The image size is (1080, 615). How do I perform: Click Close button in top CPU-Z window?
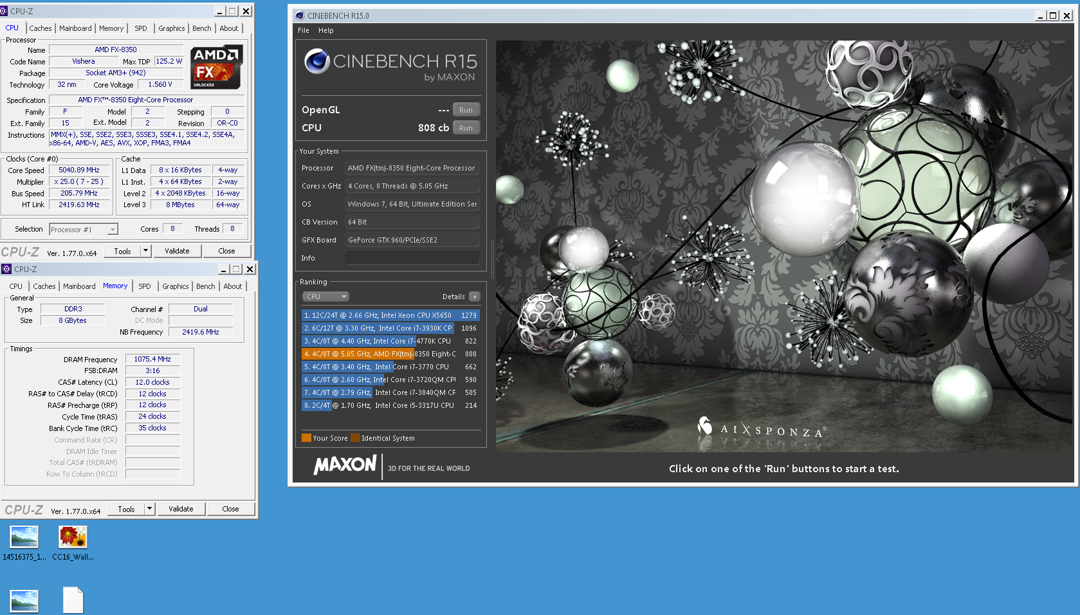(x=226, y=251)
